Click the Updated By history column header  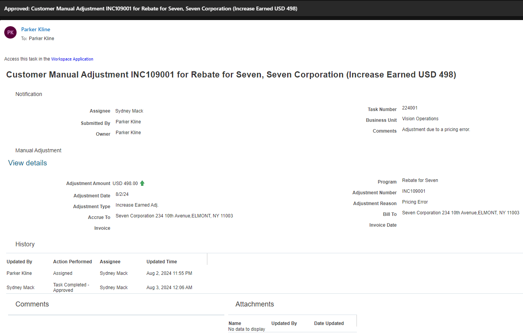(19, 262)
